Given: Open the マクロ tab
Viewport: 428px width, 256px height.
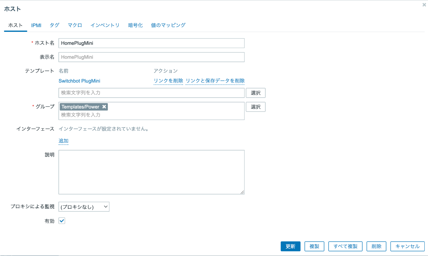Looking at the screenshot, I should pos(75,25).
